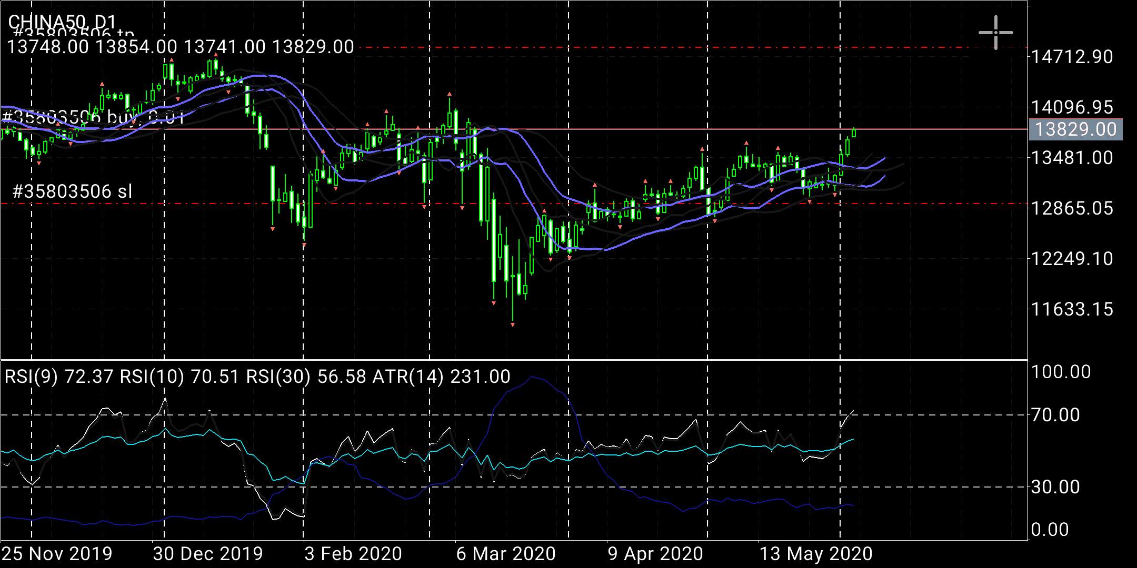
Task: Select the OHLC values text line
Action: tap(180, 47)
